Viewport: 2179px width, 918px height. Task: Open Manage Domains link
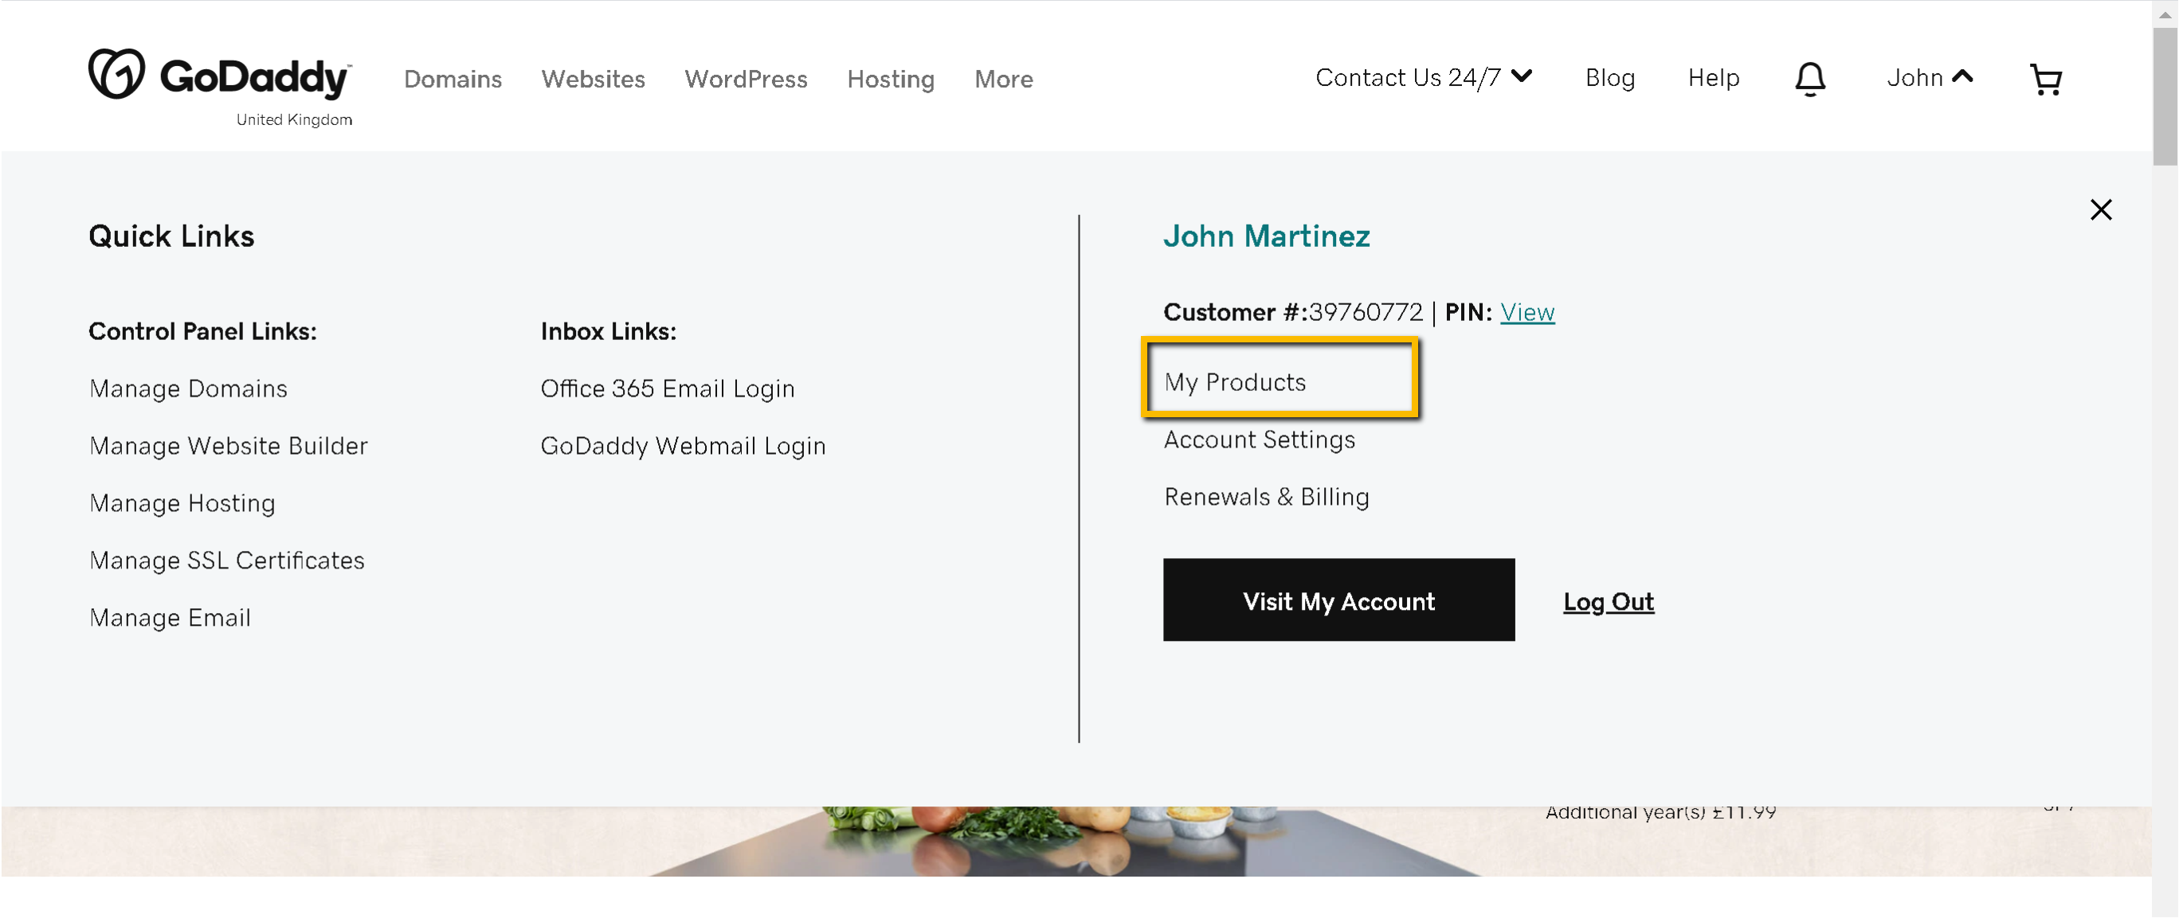coord(188,388)
